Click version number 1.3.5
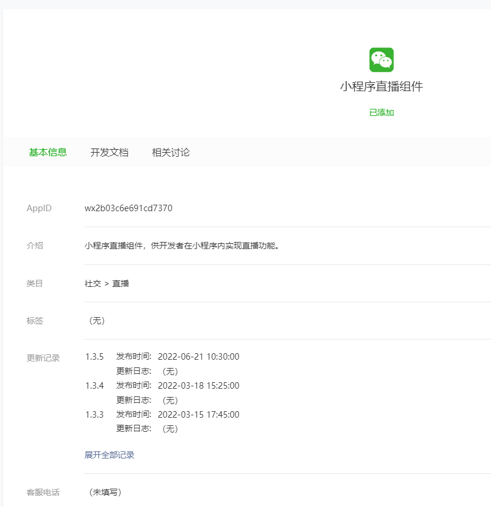 (x=95, y=357)
